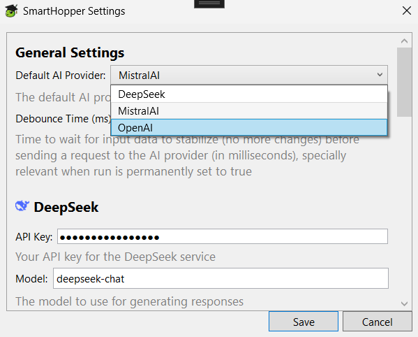
Task: Click the Debounce Time (ms) label
Action: (x=64, y=119)
